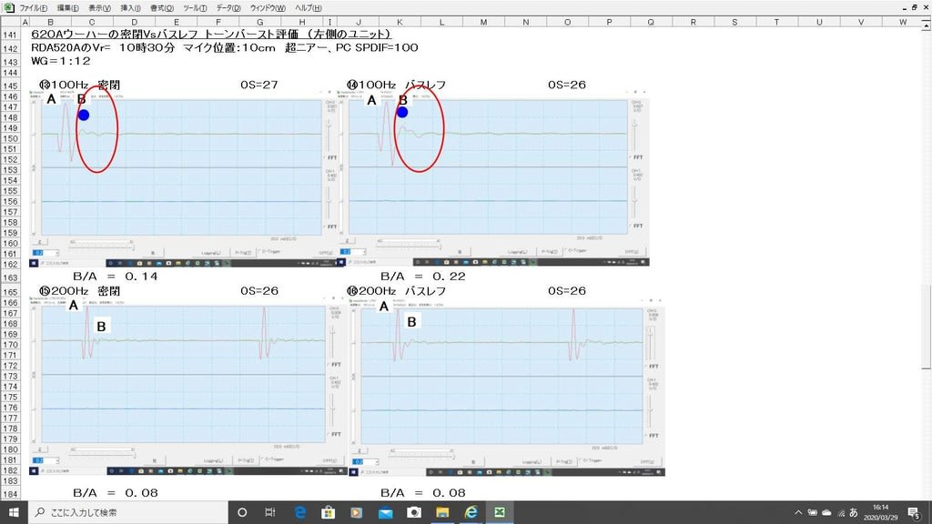932x524 pixels.
Task: Select column header S
Action: [x=734, y=22]
